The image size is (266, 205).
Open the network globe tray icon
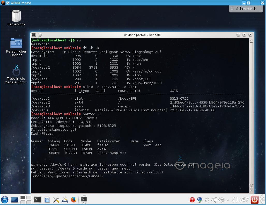coord(200,200)
